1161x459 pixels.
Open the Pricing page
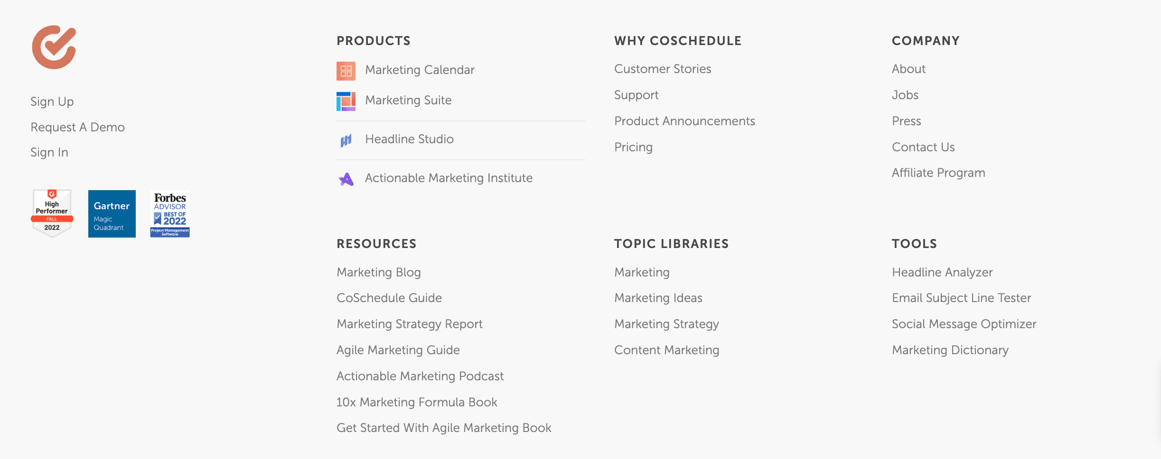point(633,147)
